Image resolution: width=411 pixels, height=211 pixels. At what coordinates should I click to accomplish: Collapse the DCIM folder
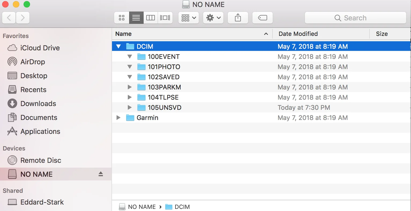118,47
